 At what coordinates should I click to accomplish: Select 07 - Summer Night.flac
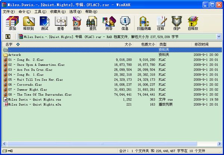pyautogui.click(x=28, y=90)
